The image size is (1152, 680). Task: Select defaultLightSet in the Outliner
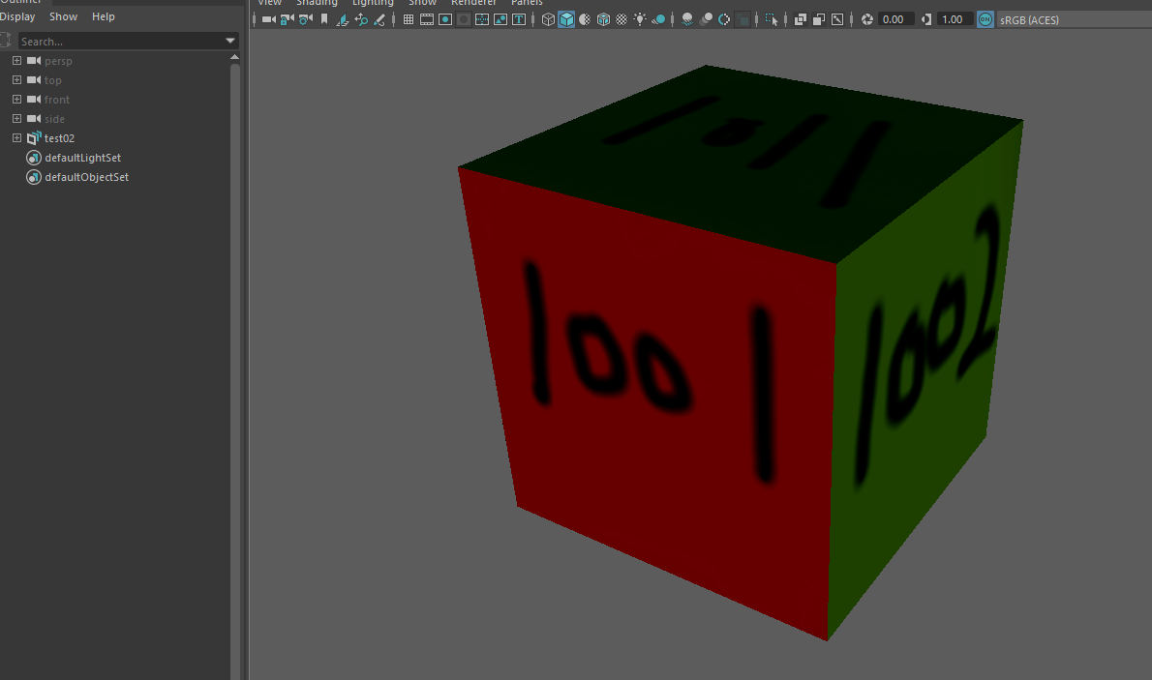point(82,157)
